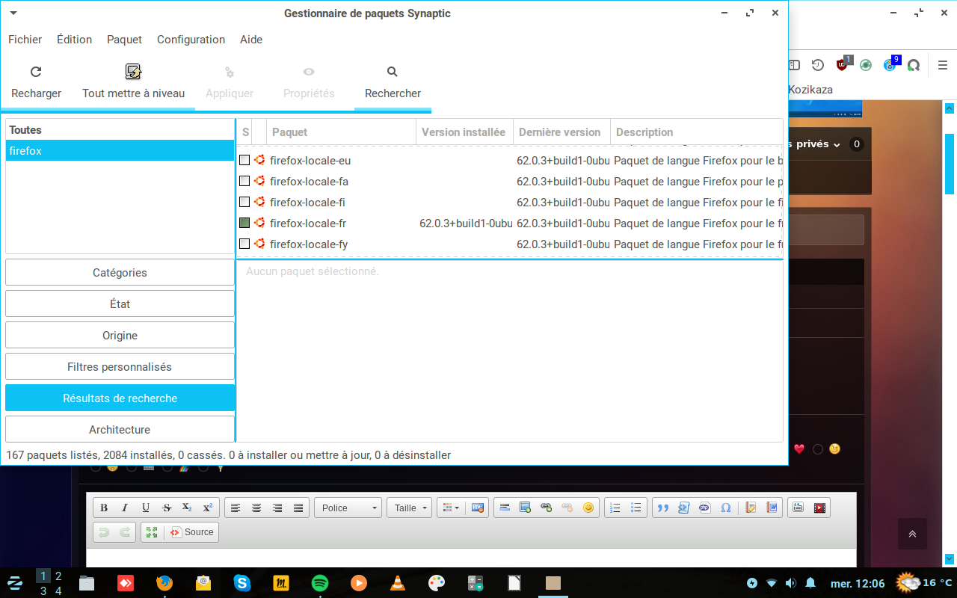Toggle Italic in the forum editor
The image size is (957, 598).
pyautogui.click(x=125, y=508)
